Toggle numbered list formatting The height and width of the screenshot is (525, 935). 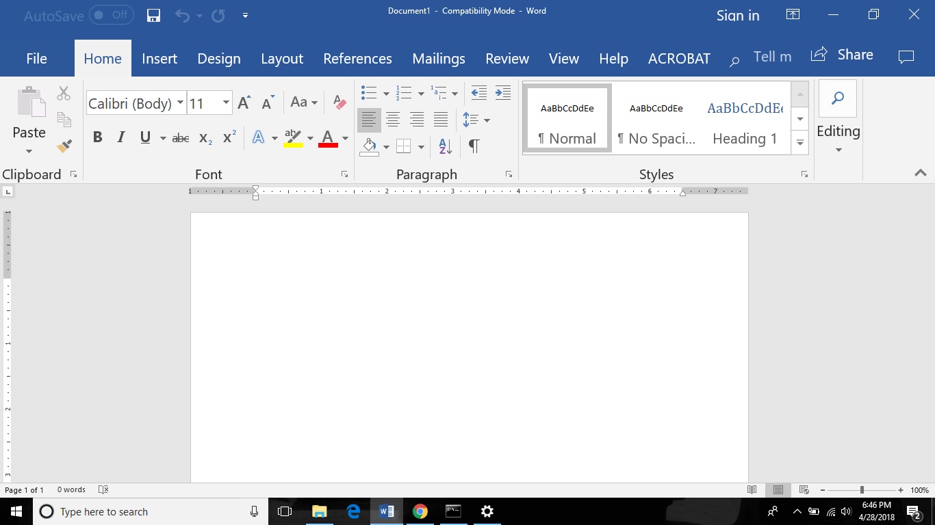click(x=404, y=92)
